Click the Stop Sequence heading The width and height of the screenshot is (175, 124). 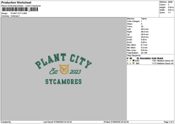134,55
